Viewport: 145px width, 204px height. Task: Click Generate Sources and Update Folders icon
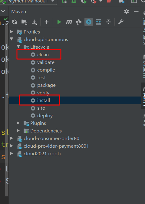tap(24, 22)
